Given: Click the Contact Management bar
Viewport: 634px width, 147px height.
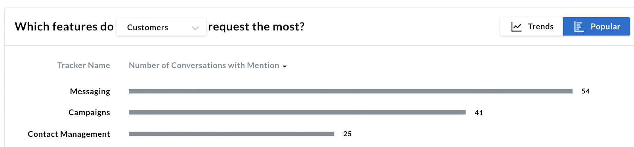Looking at the screenshot, I should tap(231, 134).
